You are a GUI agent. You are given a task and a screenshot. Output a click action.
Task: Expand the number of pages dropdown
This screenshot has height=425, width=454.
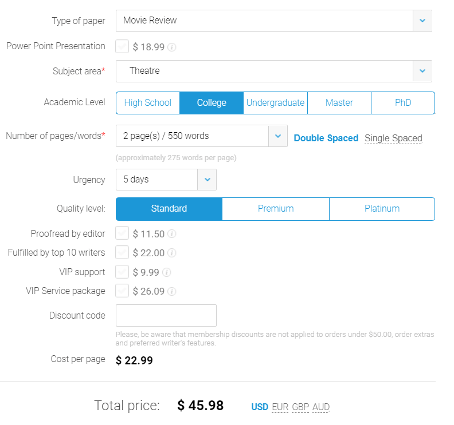277,136
